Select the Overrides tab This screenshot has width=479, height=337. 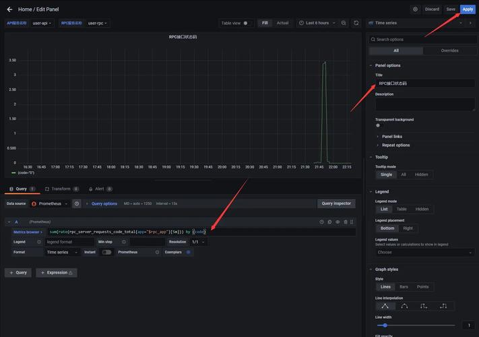click(449, 51)
